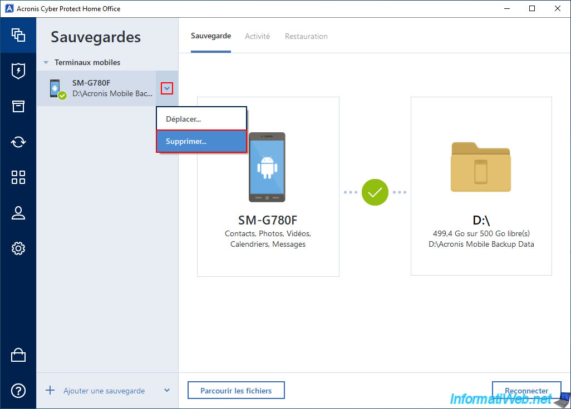Minimize the Acronis window
Viewport: 571px width, 409px height.
[x=506, y=8]
